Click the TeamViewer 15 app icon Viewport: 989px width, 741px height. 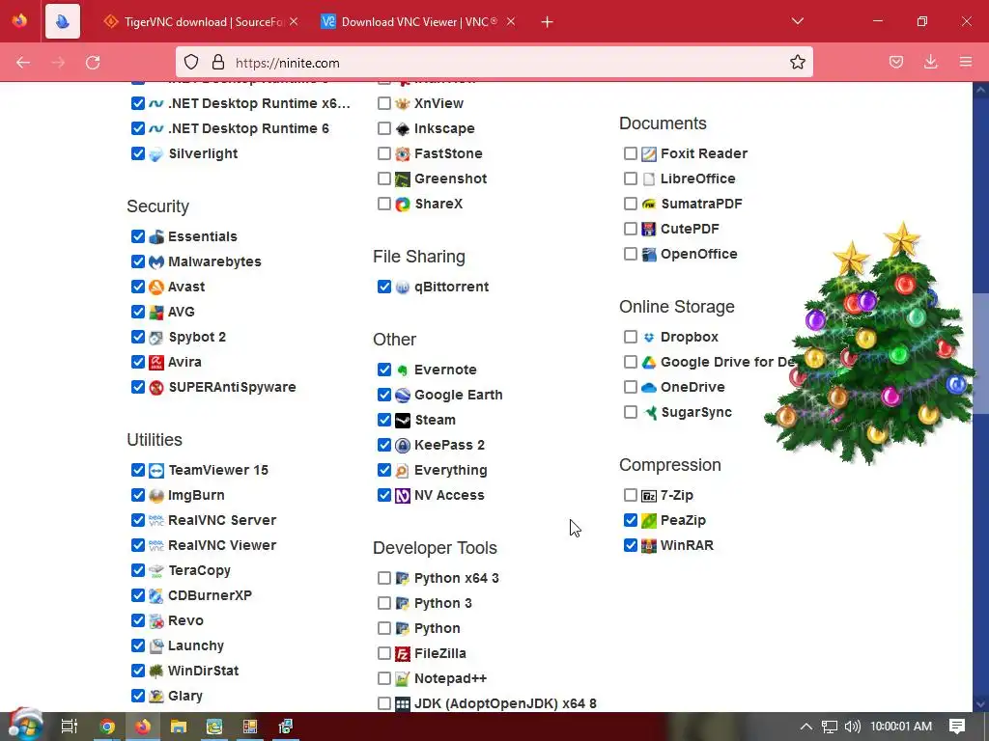155,470
